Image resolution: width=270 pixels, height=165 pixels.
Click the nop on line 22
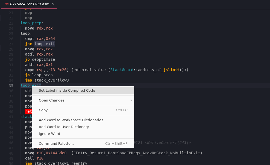tap(28, 18)
